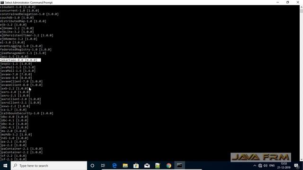This screenshot has height=170, width=303.
Task: Launch Microsoft Edge from the taskbar
Action: coord(115,166)
